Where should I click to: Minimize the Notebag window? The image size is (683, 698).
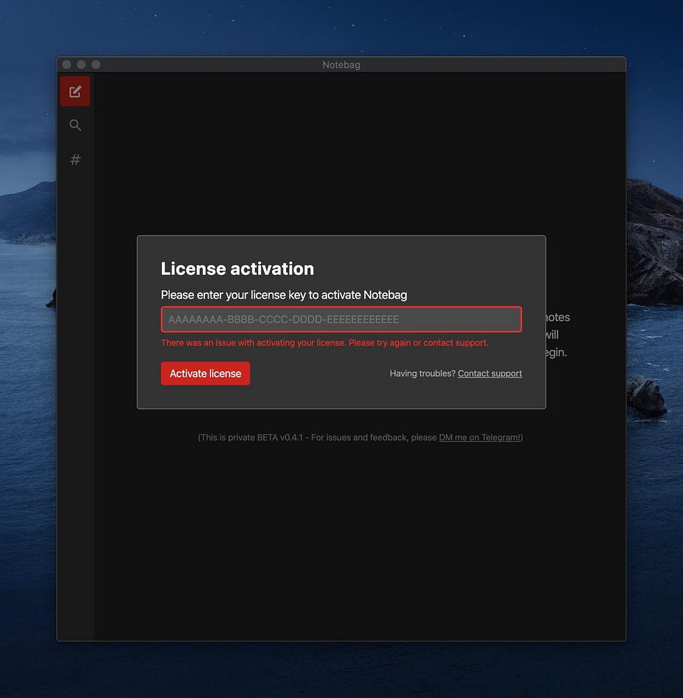point(82,64)
